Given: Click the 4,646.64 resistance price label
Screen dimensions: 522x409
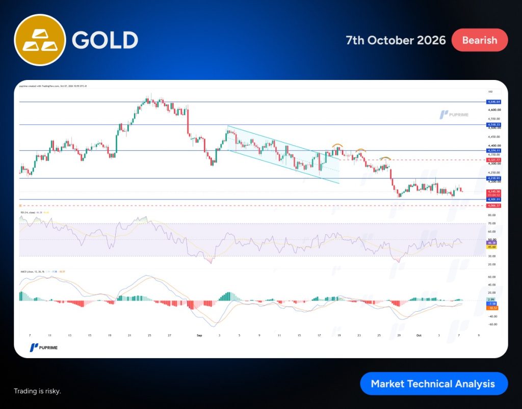Looking at the screenshot, I should click(493, 102).
